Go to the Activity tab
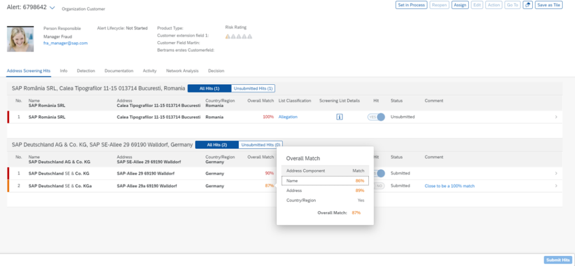The height and width of the screenshot is (266, 575). tap(149, 71)
